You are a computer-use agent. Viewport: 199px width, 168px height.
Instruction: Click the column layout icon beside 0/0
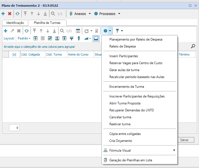[x=78, y=31]
